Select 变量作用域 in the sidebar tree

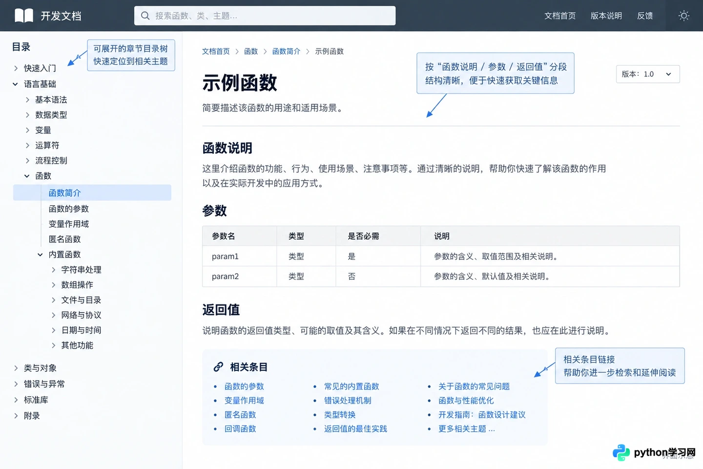(x=69, y=224)
